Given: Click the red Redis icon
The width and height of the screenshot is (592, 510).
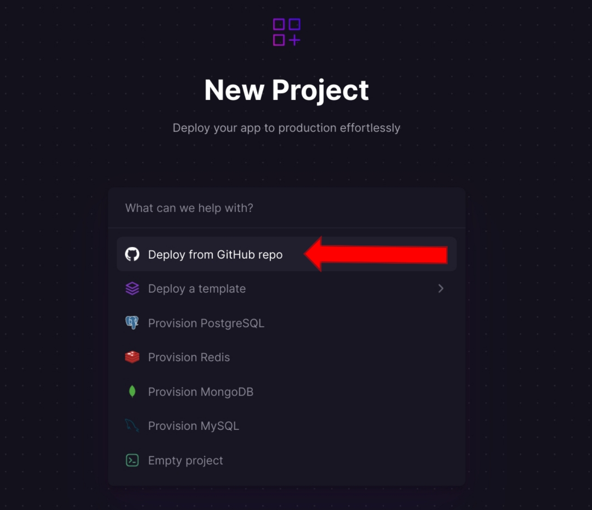Looking at the screenshot, I should [132, 357].
